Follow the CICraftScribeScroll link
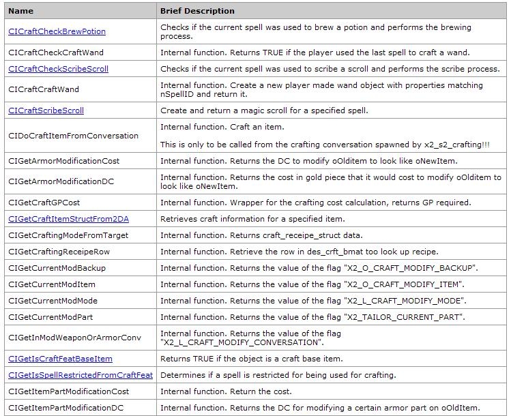This screenshot has width=511, height=416. (46, 110)
